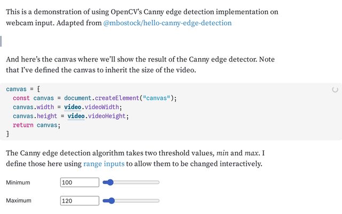Click the grey cell marker at left edge
342x214 pixels.
1,41
